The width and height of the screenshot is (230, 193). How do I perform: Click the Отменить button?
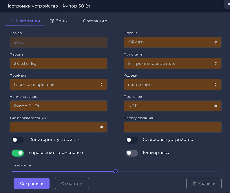72,183
